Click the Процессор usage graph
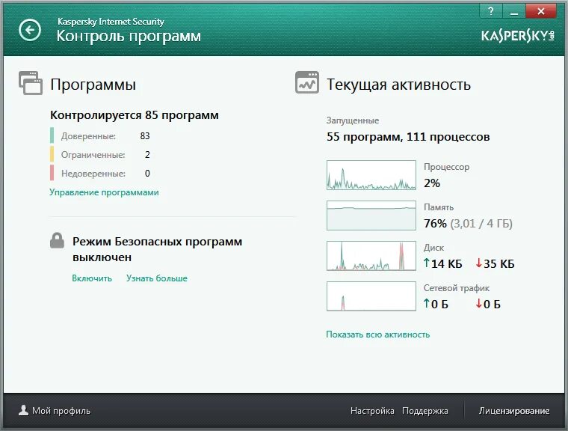The image size is (568, 431). point(371,175)
